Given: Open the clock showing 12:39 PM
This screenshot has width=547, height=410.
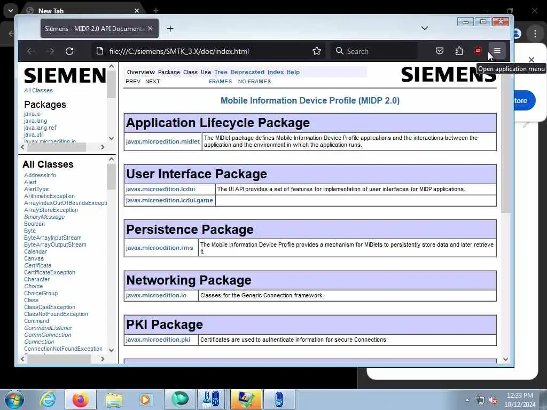Looking at the screenshot, I should click(520, 400).
